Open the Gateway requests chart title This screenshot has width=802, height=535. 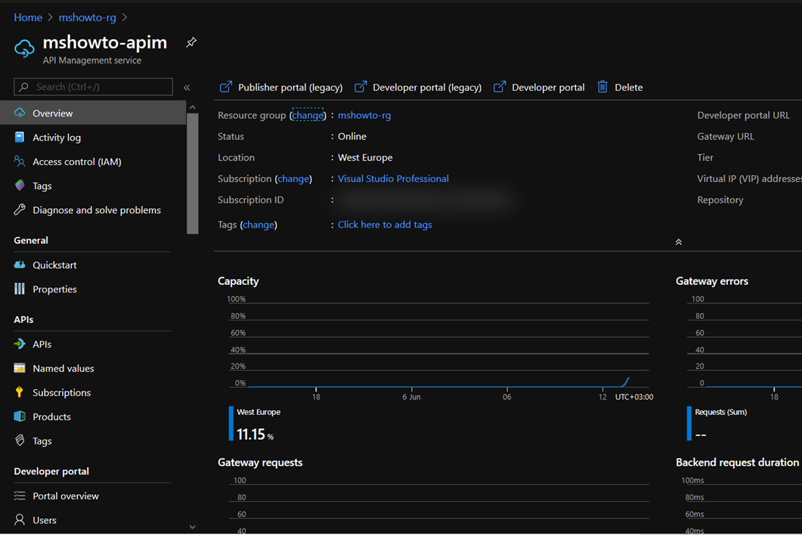pos(260,462)
